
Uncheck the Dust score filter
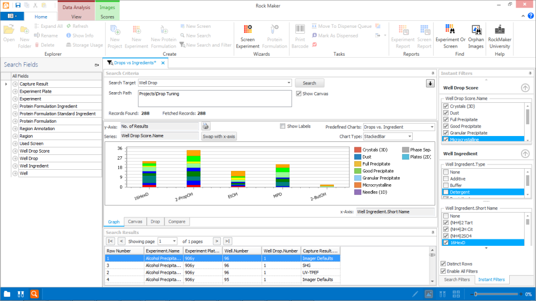click(x=446, y=113)
